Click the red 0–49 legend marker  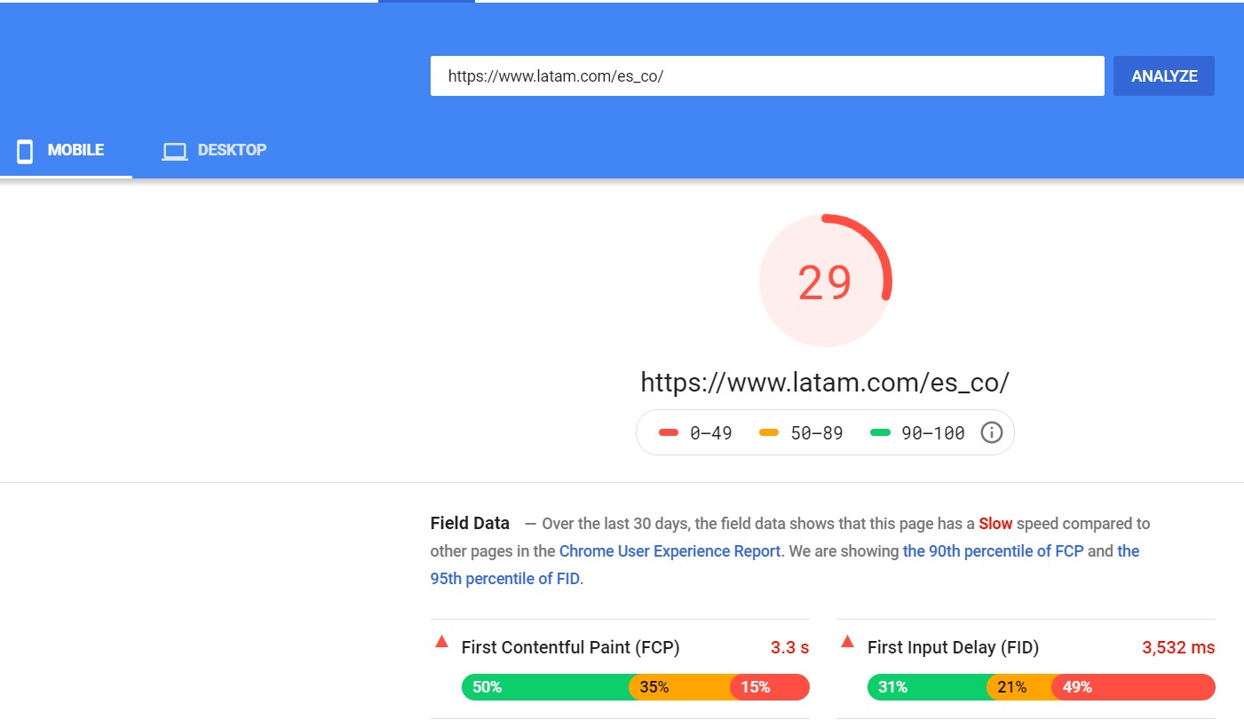tap(669, 433)
